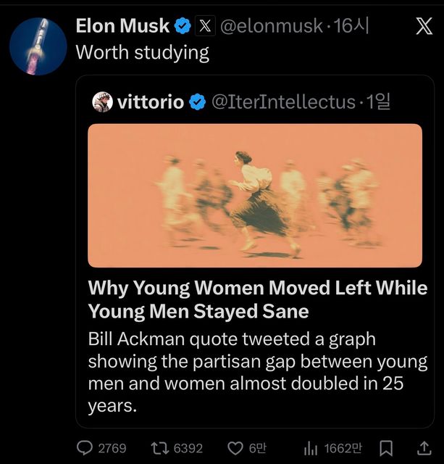Click the X affiliation badge beside Elon Musk
Viewport: 444px width, 464px height.
click(206, 27)
